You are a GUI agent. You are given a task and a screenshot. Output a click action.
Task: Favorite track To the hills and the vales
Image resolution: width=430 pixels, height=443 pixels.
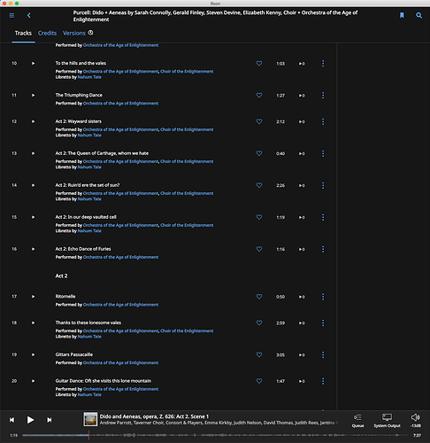[259, 63]
